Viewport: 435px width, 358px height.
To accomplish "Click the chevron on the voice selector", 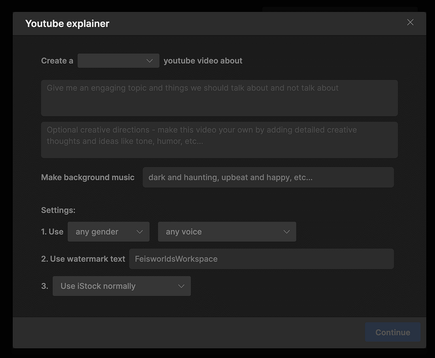I will point(286,232).
